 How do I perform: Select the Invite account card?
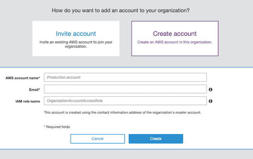[x=76, y=39]
